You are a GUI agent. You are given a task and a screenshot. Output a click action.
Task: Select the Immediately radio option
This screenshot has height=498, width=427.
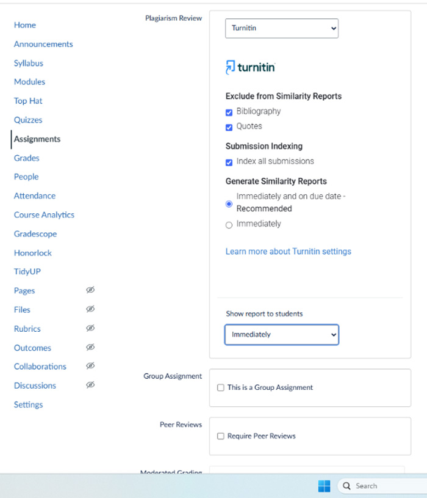click(x=229, y=225)
